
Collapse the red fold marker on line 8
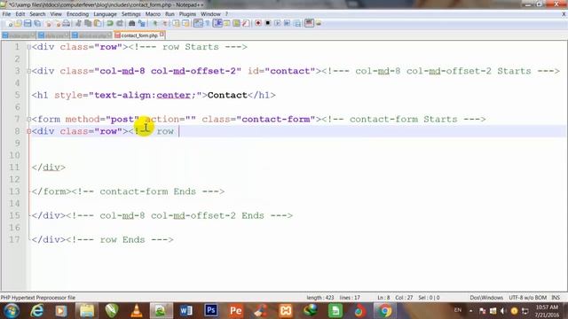(28, 131)
